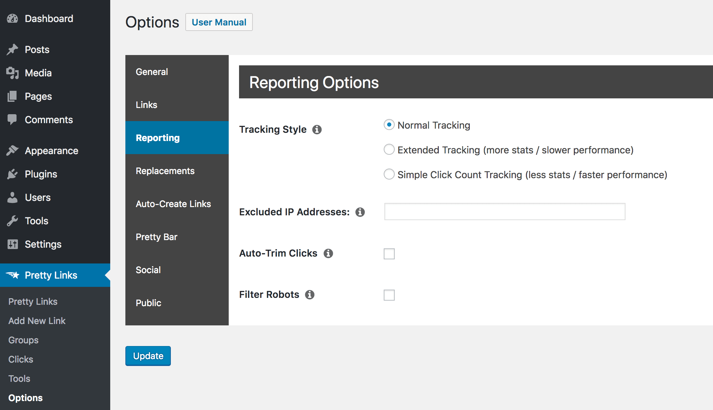Click the Pretty Links star icon
Image resolution: width=713 pixels, height=410 pixels.
[13, 274]
